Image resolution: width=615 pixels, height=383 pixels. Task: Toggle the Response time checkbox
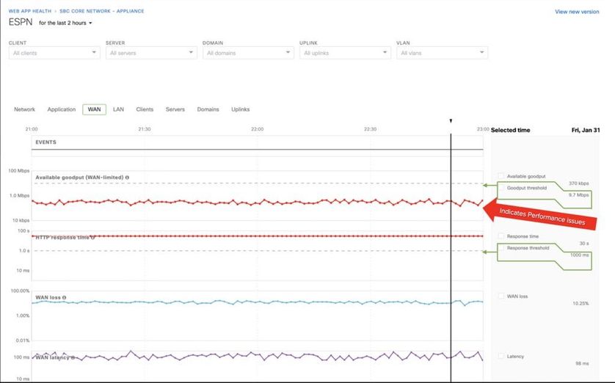pyautogui.click(x=501, y=236)
